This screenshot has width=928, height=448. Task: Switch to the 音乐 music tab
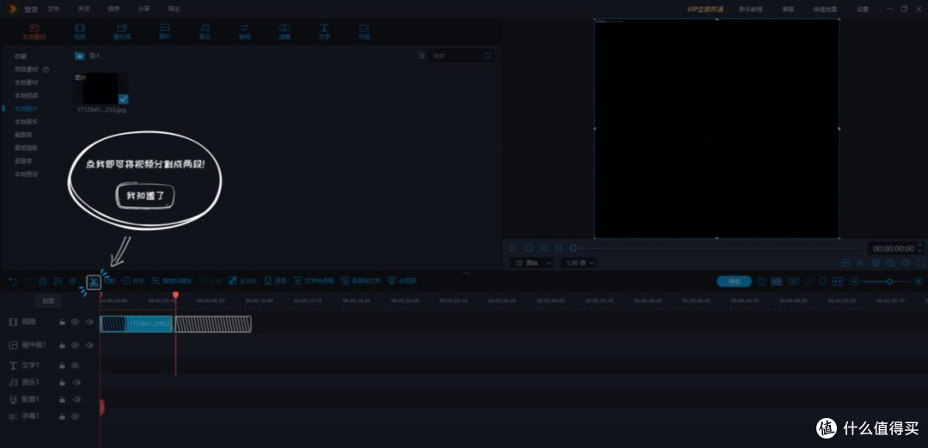click(205, 31)
